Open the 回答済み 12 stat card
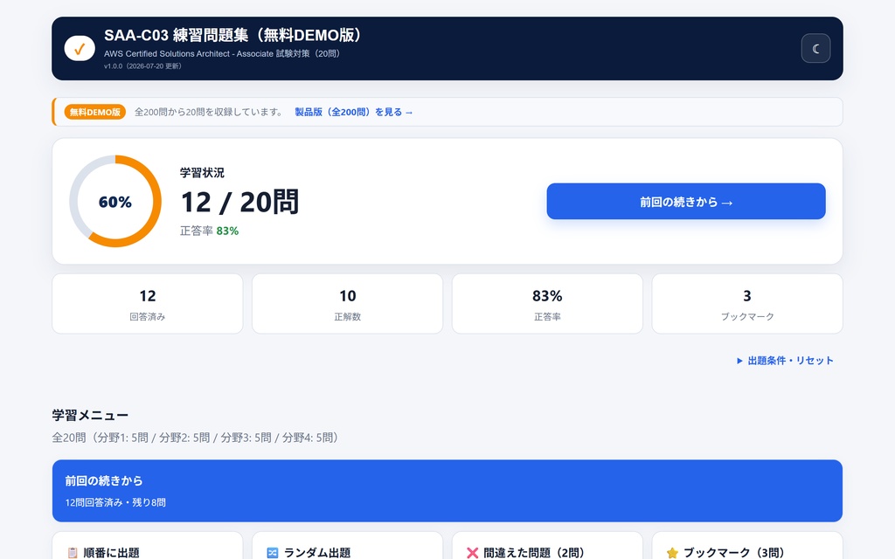895x559 pixels. (147, 303)
